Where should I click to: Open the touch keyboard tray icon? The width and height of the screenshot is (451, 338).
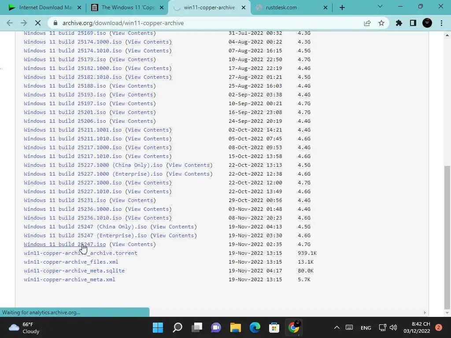pyautogui.click(x=349, y=327)
